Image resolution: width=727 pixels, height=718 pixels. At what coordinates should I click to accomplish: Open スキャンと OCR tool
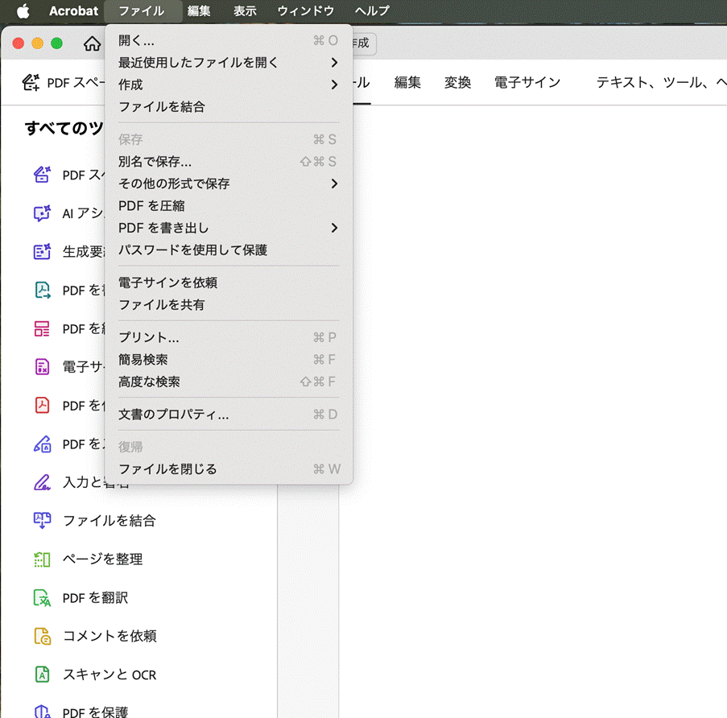tap(109, 675)
